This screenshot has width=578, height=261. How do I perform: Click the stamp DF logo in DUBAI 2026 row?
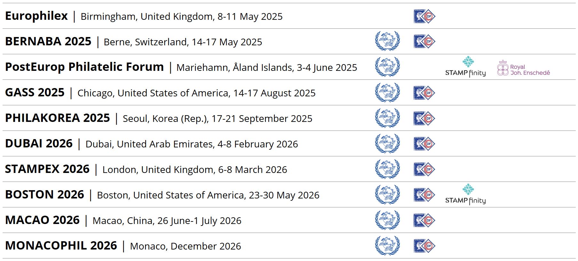click(424, 144)
